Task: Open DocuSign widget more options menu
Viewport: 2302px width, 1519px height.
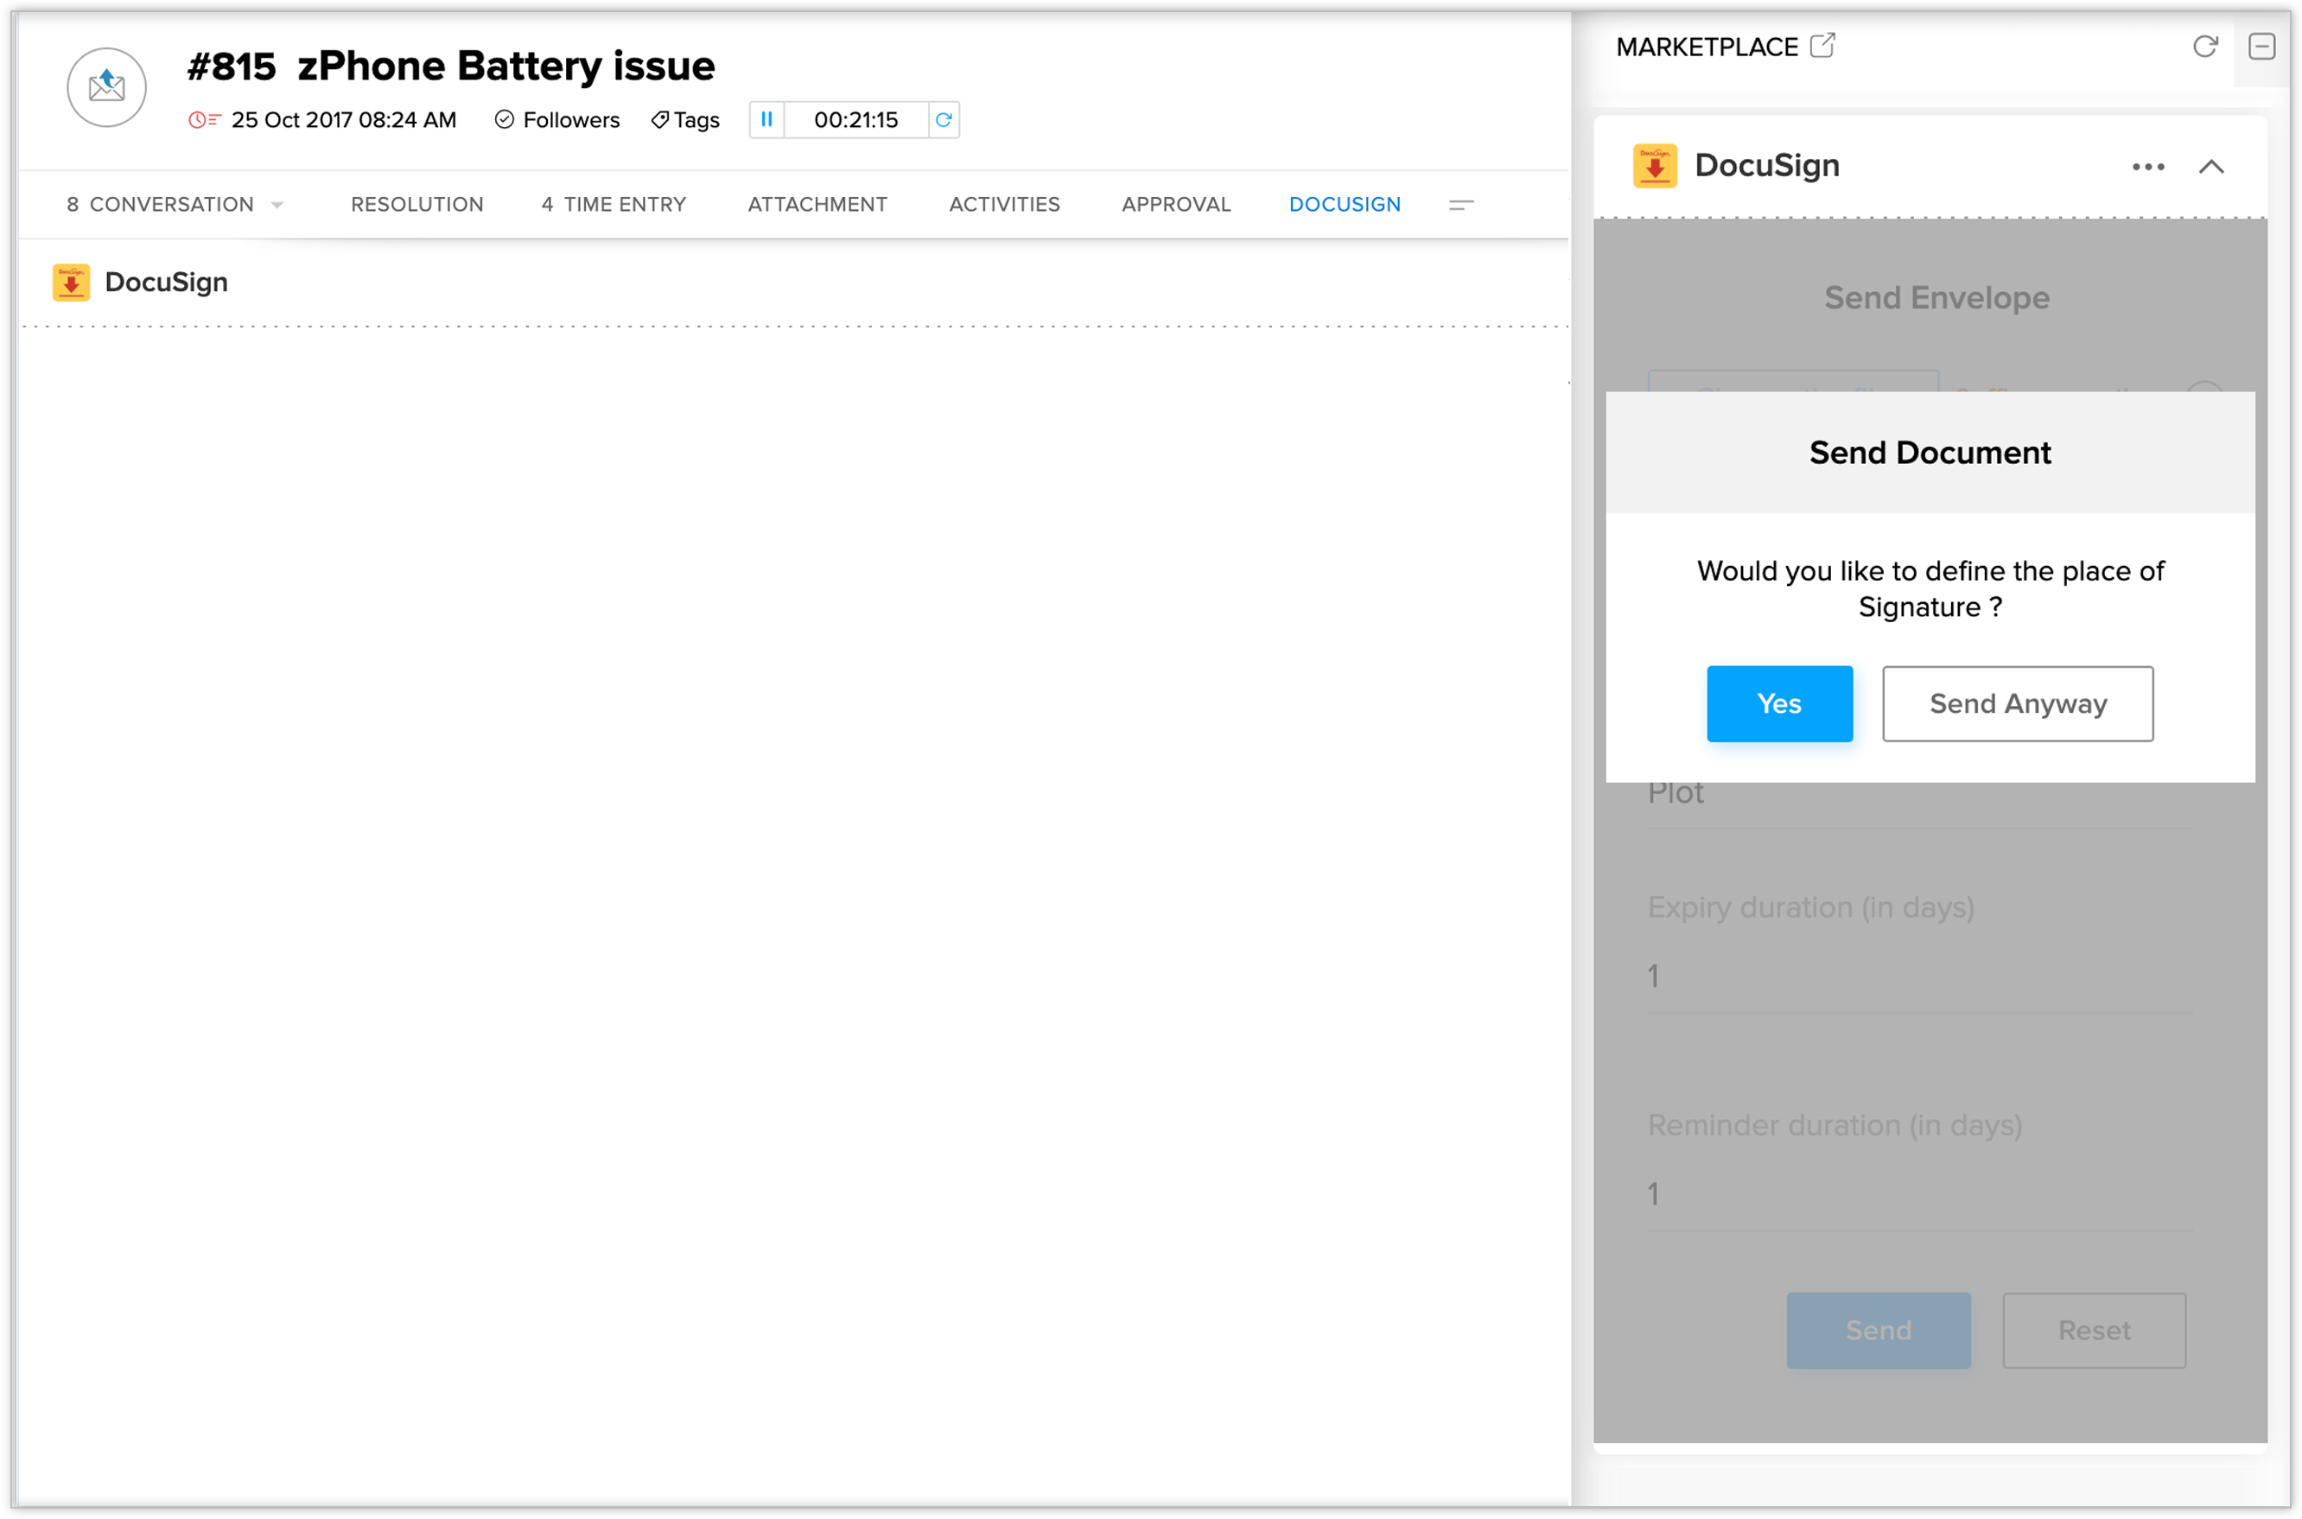Action: [x=2148, y=167]
